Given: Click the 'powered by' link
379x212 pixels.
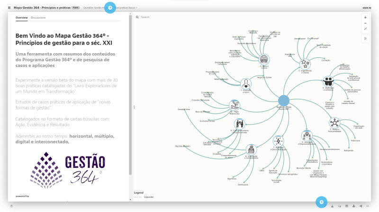Looking at the screenshot, I should [22, 196].
